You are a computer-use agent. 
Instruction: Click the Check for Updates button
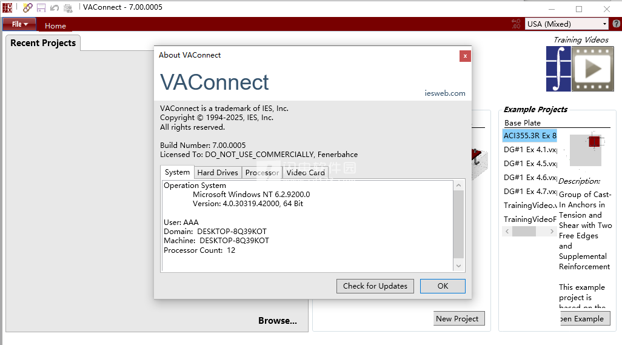click(375, 286)
